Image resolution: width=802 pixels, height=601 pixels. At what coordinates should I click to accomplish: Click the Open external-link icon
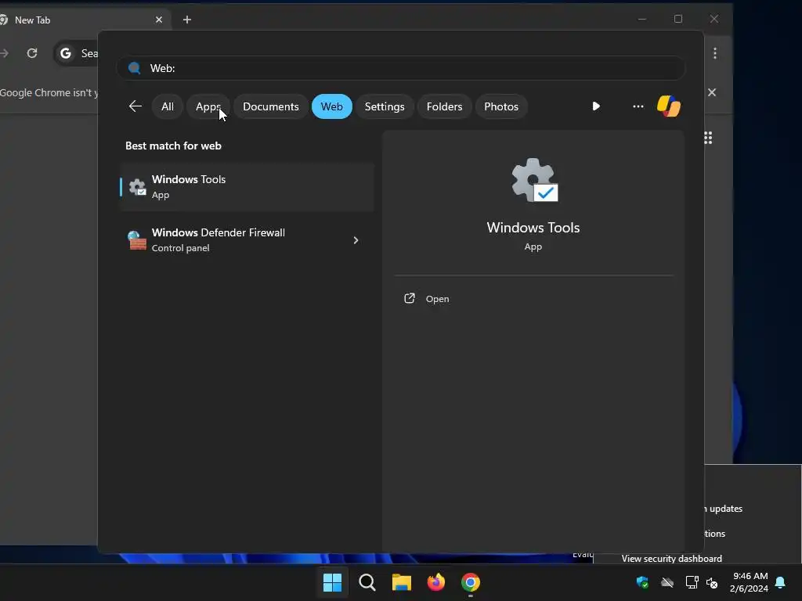[410, 298]
